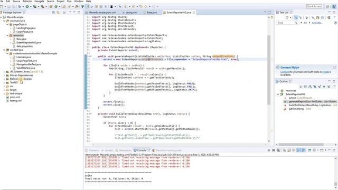The width and height of the screenshot is (338, 190).
Task: Click Terminate square icon in Console toolbar
Action: pos(269,150)
